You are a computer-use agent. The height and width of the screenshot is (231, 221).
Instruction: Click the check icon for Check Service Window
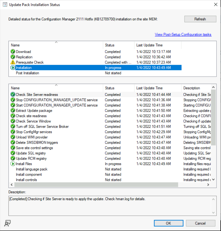pos(13,121)
